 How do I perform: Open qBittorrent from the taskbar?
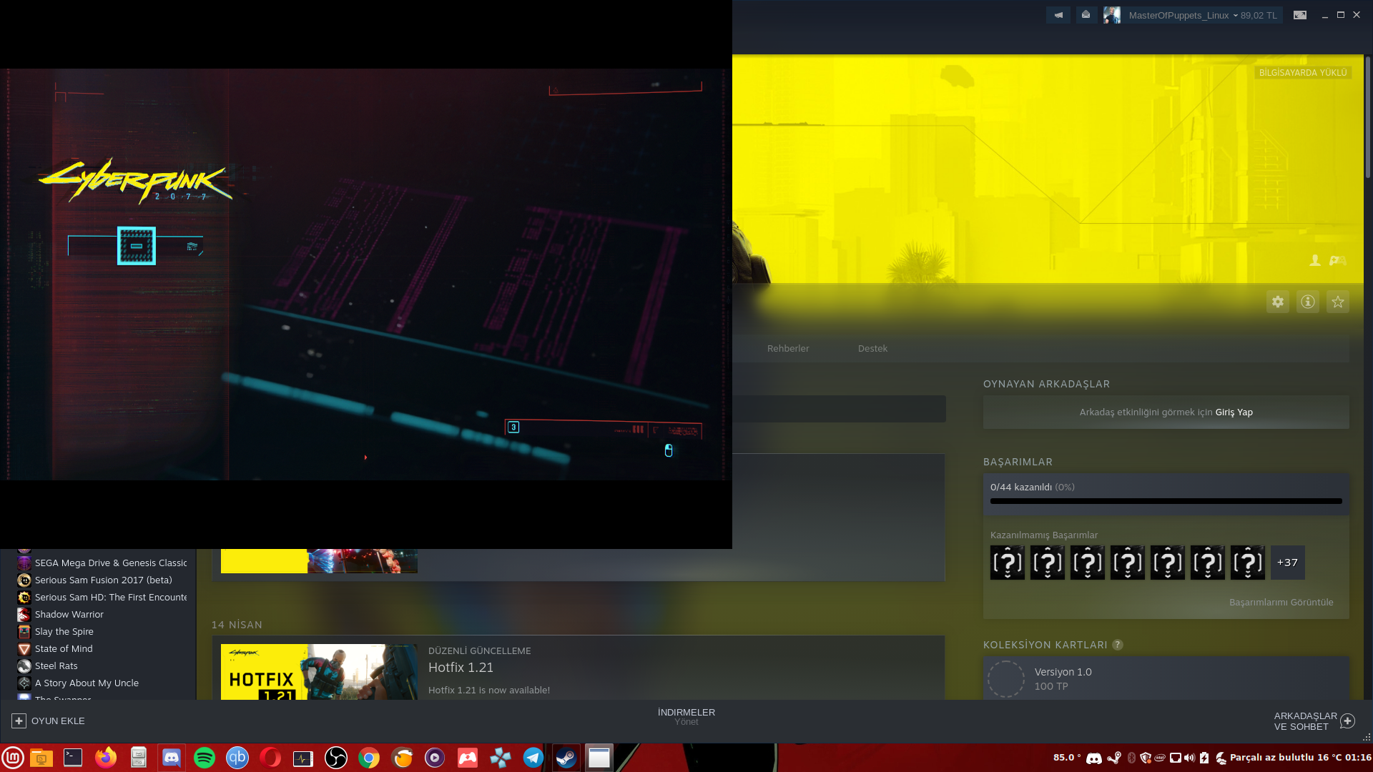237,758
